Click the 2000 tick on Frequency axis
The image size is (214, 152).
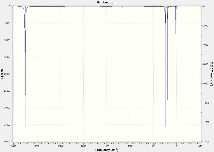[x=83, y=146]
